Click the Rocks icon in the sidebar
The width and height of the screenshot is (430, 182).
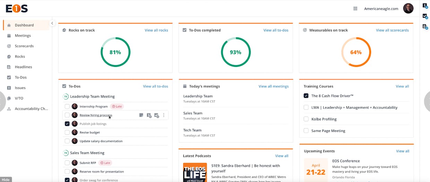click(x=9, y=57)
